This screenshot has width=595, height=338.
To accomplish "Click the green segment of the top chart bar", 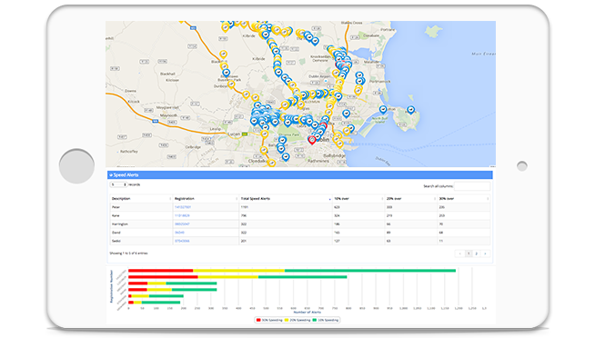I will pos(370,271).
